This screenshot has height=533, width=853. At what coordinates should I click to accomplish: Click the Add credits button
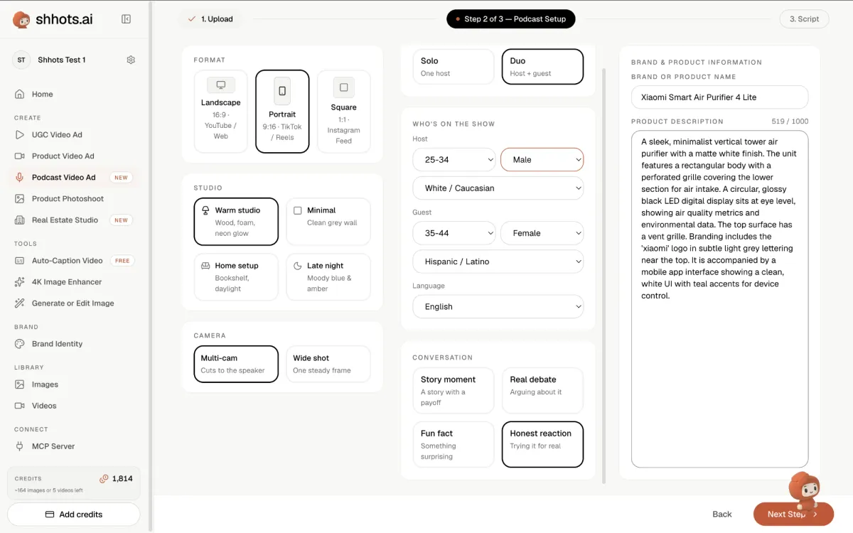click(74, 514)
